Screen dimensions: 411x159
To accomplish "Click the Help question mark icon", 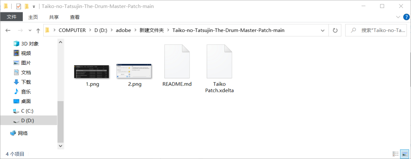I will click(406, 17).
